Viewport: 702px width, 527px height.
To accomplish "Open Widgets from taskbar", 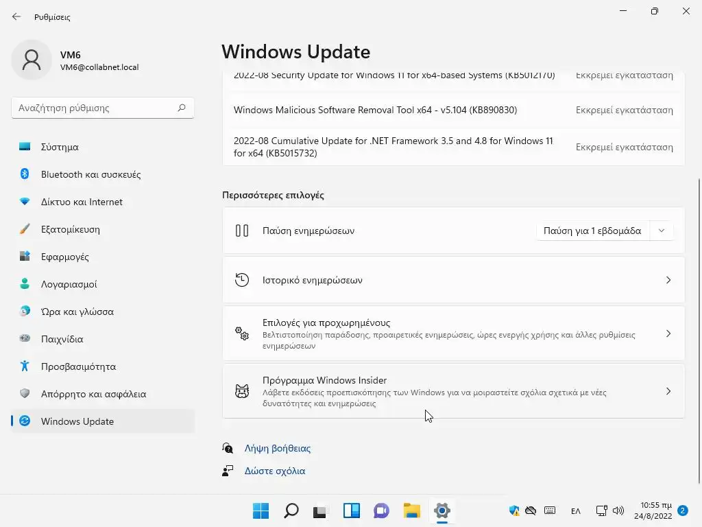I will pos(352,511).
